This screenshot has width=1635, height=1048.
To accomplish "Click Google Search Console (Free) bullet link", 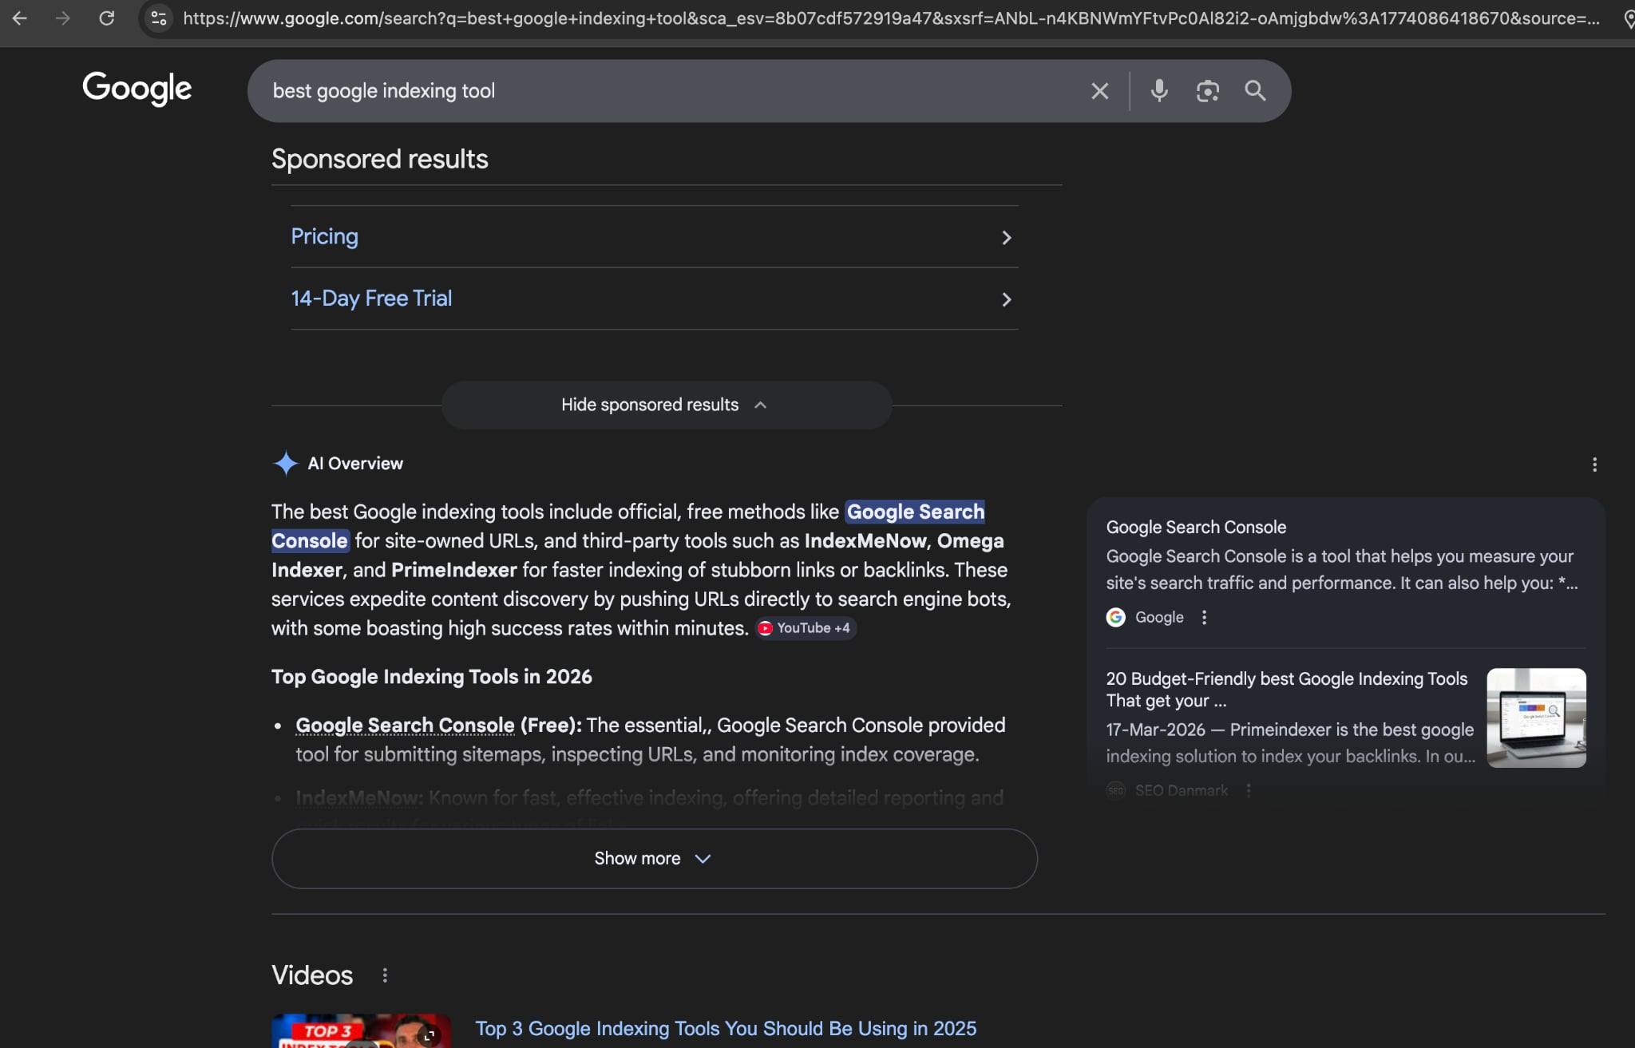I will (x=405, y=725).
